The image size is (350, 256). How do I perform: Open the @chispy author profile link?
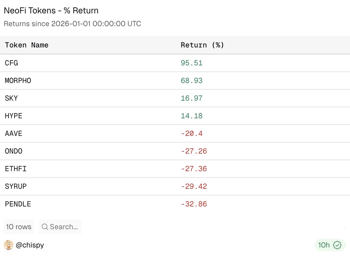pyautogui.click(x=30, y=245)
